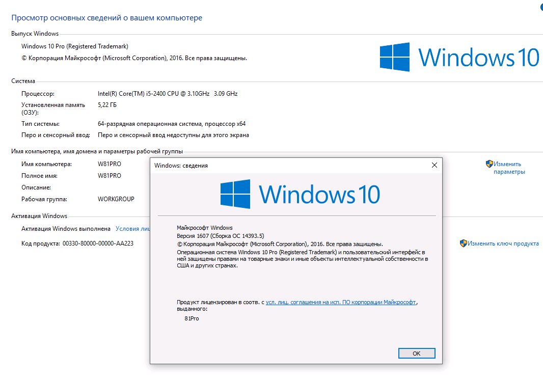Click the Windows 10 logo in the dialog
This screenshot has height=379, width=543.
click(x=300, y=194)
